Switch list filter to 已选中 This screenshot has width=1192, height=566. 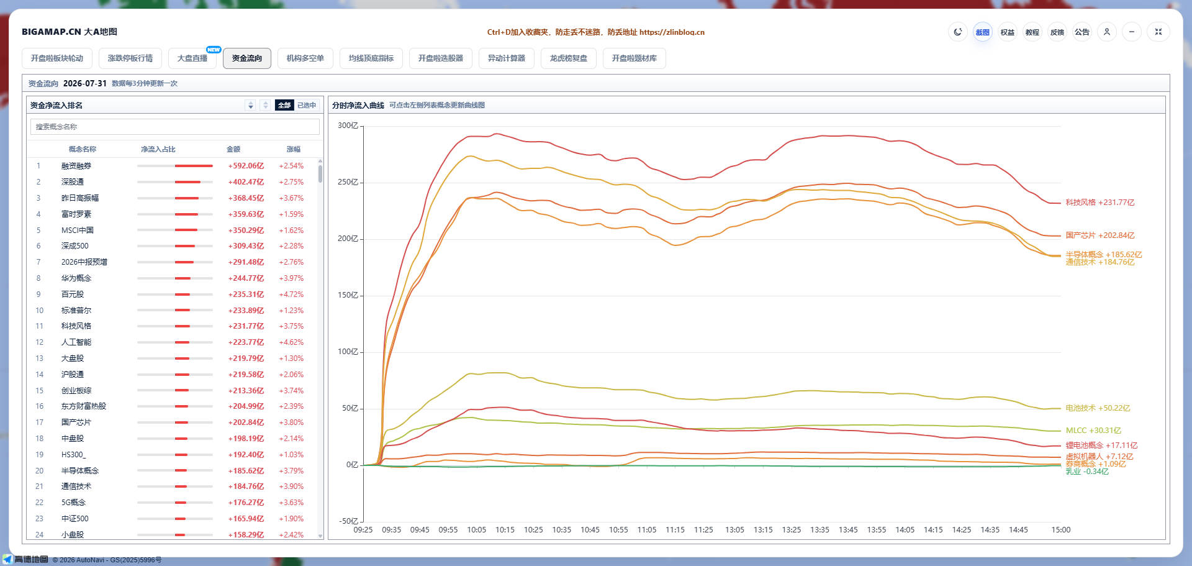coord(307,105)
